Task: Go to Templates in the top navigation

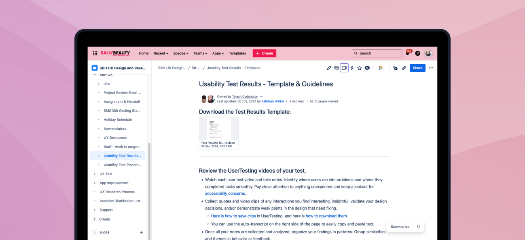Action: pos(237,53)
